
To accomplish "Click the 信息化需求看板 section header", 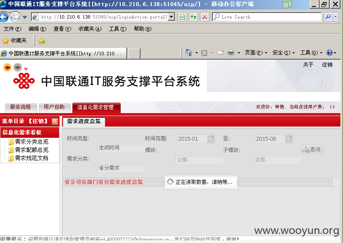I will click(30, 133).
